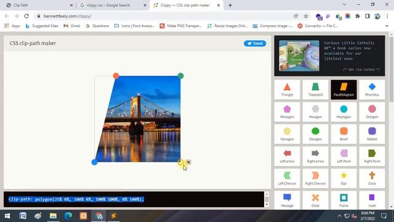
Task: Click the code box scroll down arrow
Action: click(x=267, y=205)
